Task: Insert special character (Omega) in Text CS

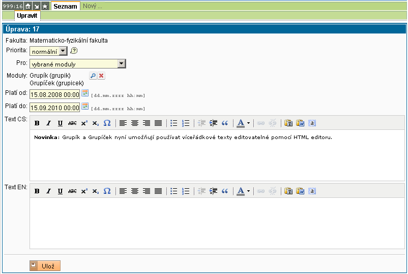Action: coord(107,123)
